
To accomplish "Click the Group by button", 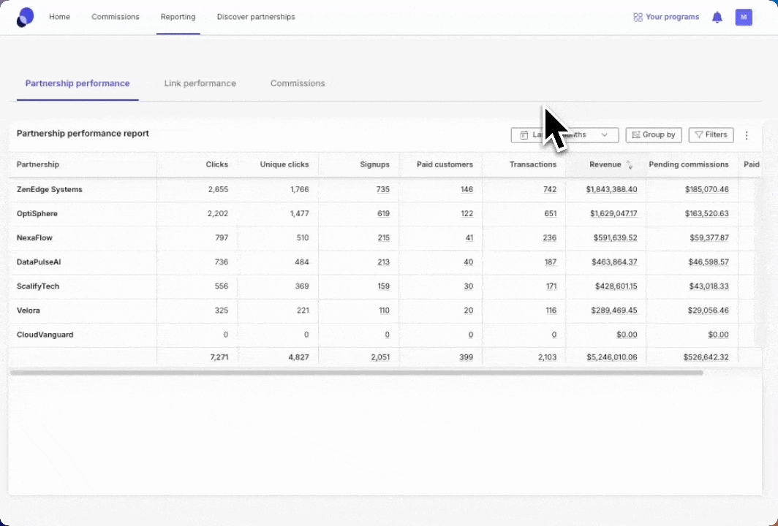I will (x=654, y=135).
